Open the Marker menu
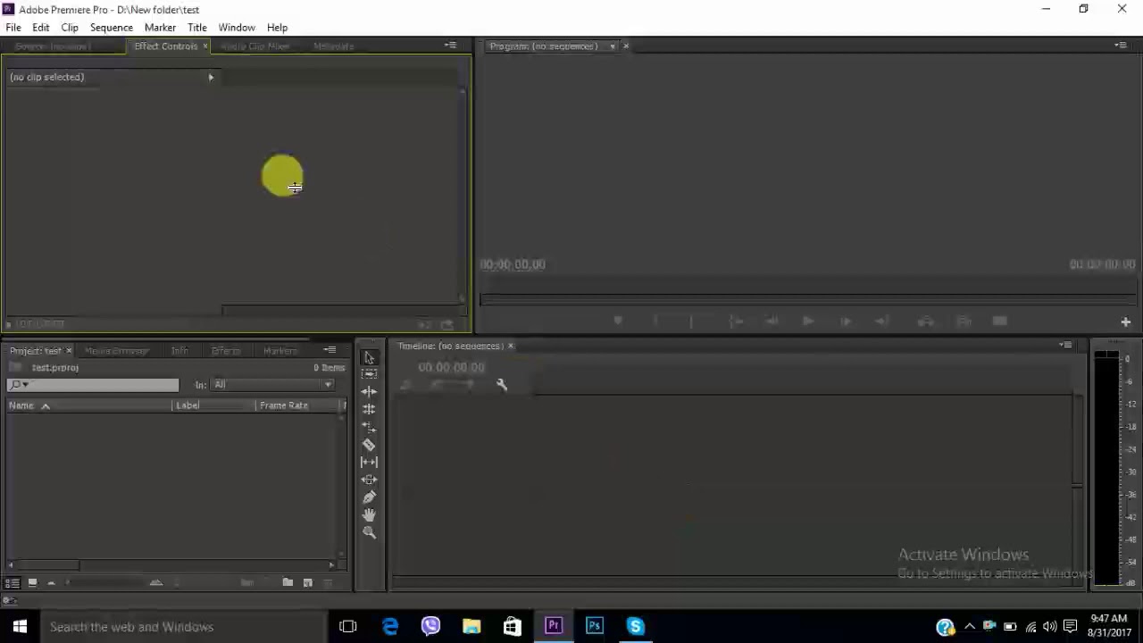The height and width of the screenshot is (643, 1143). point(161,28)
